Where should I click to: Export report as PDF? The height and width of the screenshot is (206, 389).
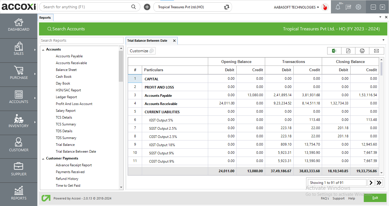(348, 51)
